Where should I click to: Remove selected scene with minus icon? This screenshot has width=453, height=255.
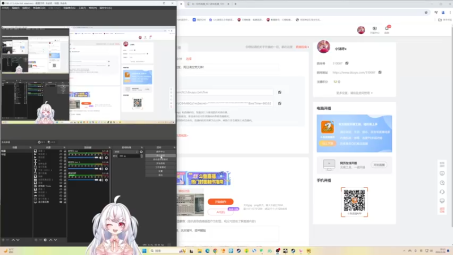click(x=8, y=240)
